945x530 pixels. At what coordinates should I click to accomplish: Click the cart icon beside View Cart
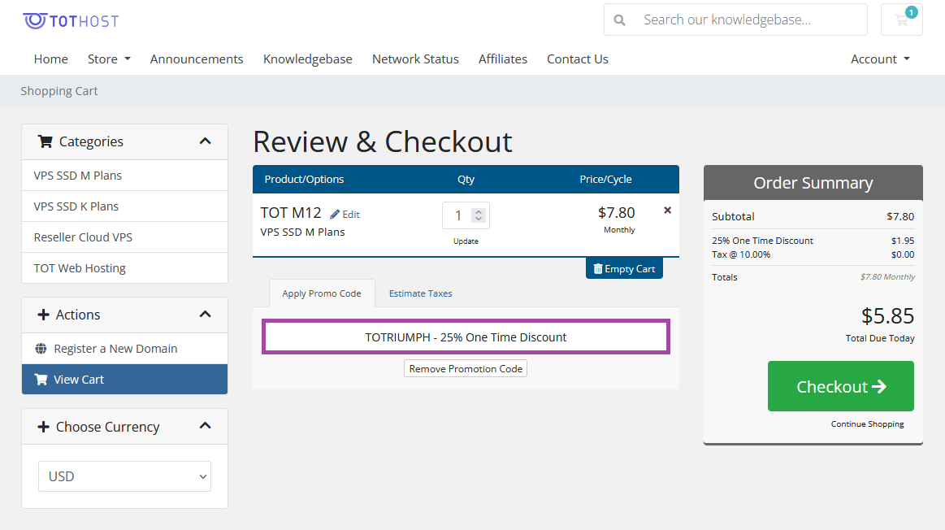(x=41, y=379)
